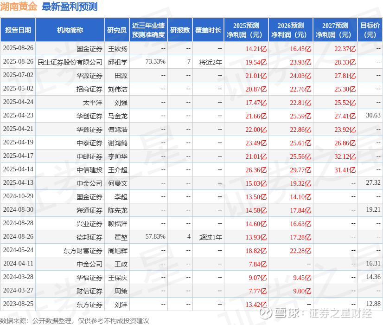
Task: Click 2025 forecast 22.00亿
Action: point(256,130)
